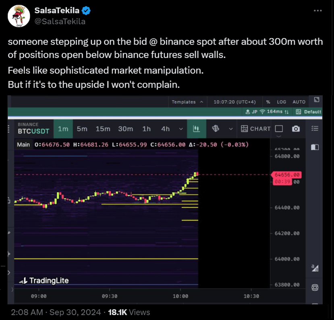334x320 pixels.
Task: Toggle the LOG price scale
Action: coord(282,102)
